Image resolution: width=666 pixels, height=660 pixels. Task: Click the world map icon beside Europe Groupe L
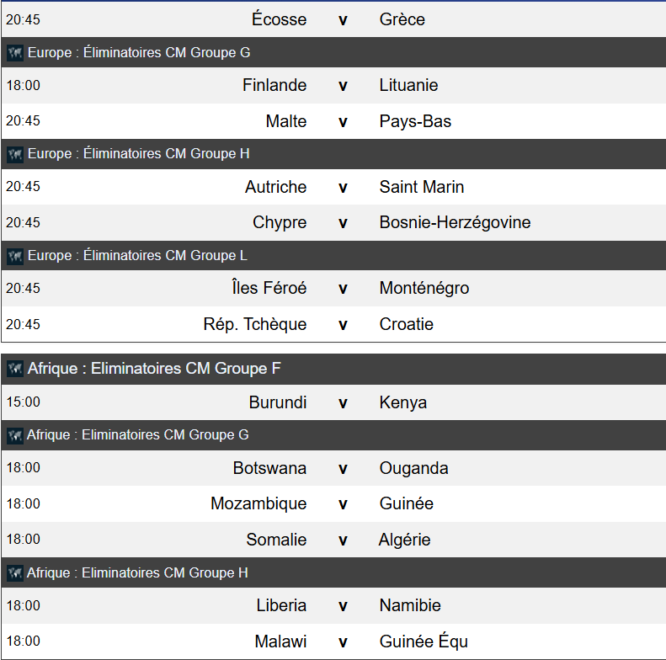coord(15,256)
